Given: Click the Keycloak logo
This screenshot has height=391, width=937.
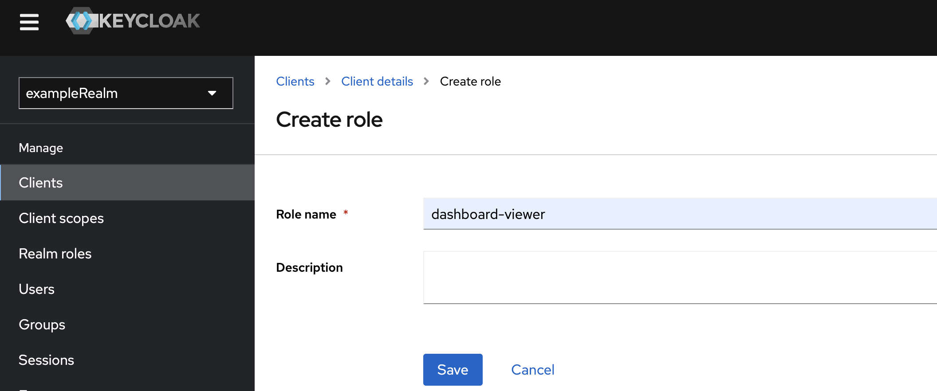Looking at the screenshot, I should click(x=133, y=21).
